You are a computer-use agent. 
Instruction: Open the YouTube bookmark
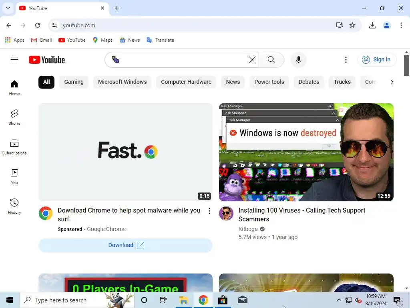tap(72, 40)
